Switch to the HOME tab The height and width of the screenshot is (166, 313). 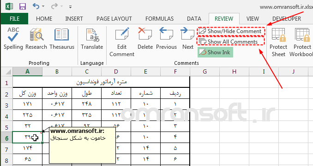coord(44,19)
